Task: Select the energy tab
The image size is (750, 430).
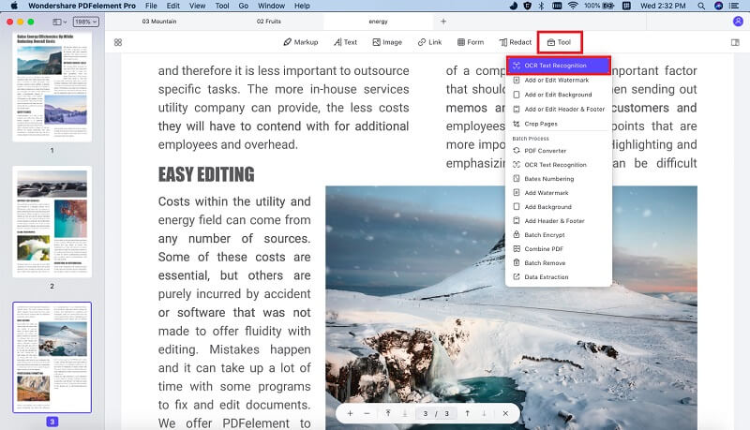Action: pyautogui.click(x=379, y=22)
